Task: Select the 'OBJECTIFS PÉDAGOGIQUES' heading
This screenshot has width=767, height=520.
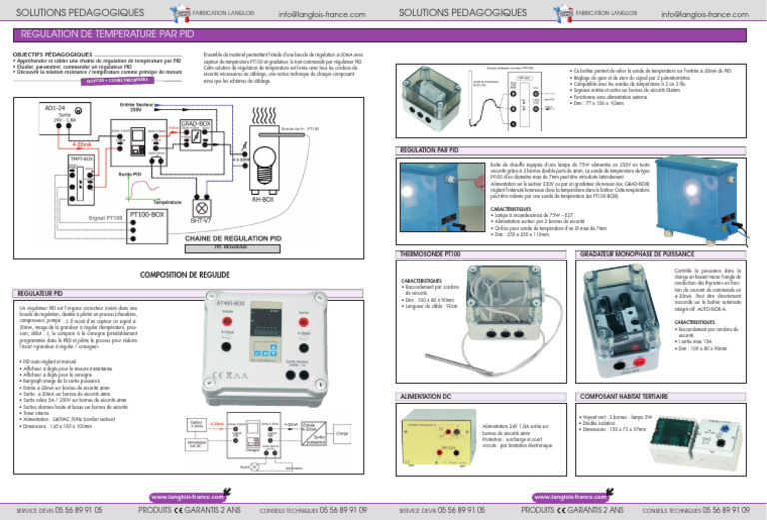Action: (52, 54)
